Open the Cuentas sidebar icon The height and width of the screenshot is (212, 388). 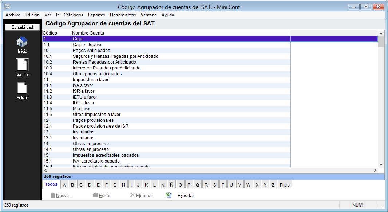click(x=22, y=65)
